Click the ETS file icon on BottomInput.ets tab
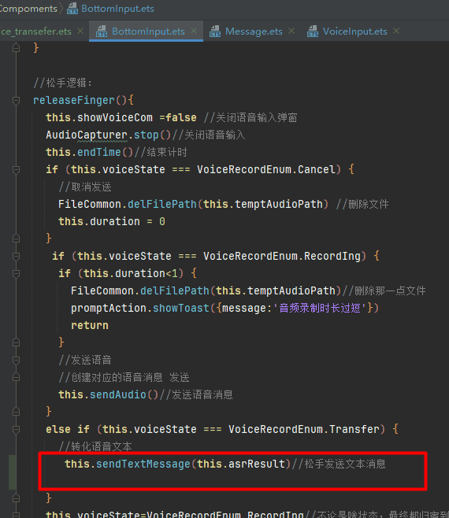The width and height of the screenshot is (449, 518). tap(102, 31)
